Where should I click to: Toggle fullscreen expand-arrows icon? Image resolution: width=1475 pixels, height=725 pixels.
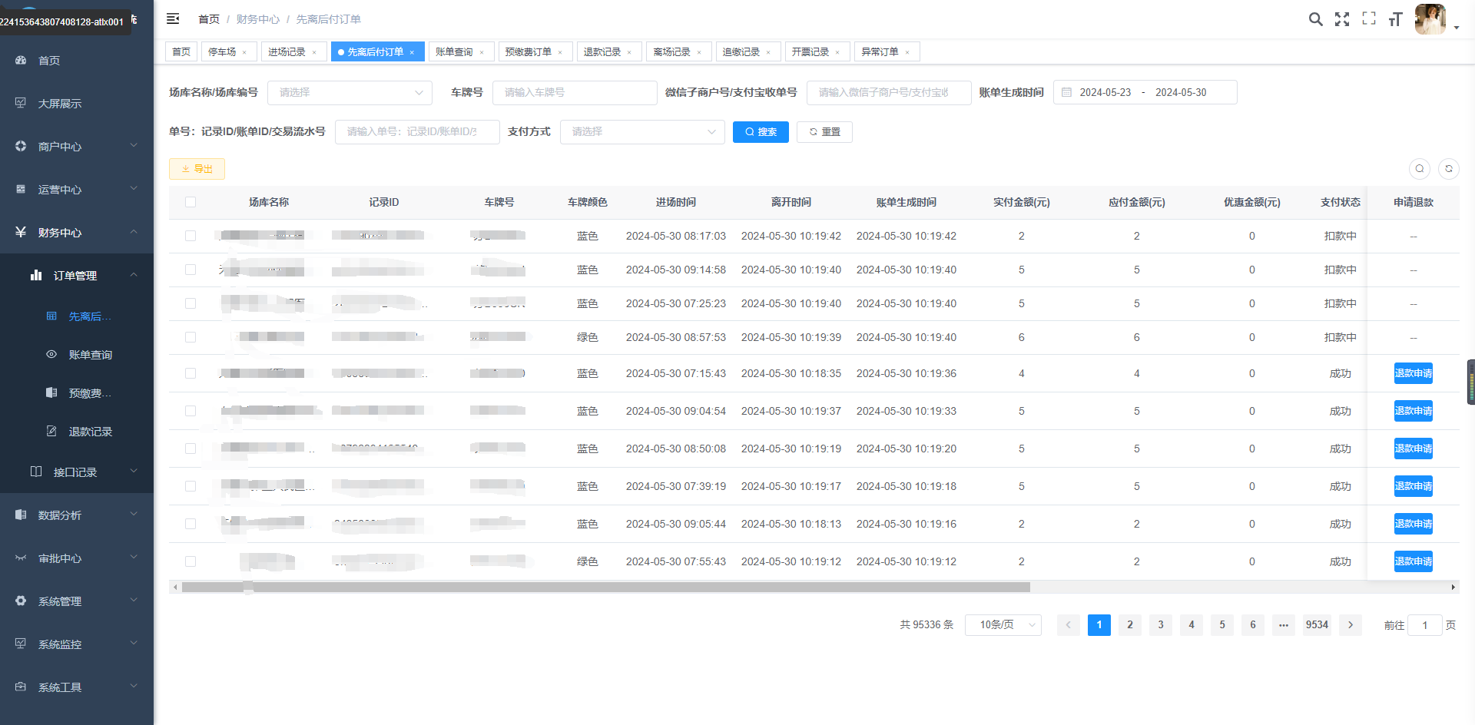tap(1342, 19)
